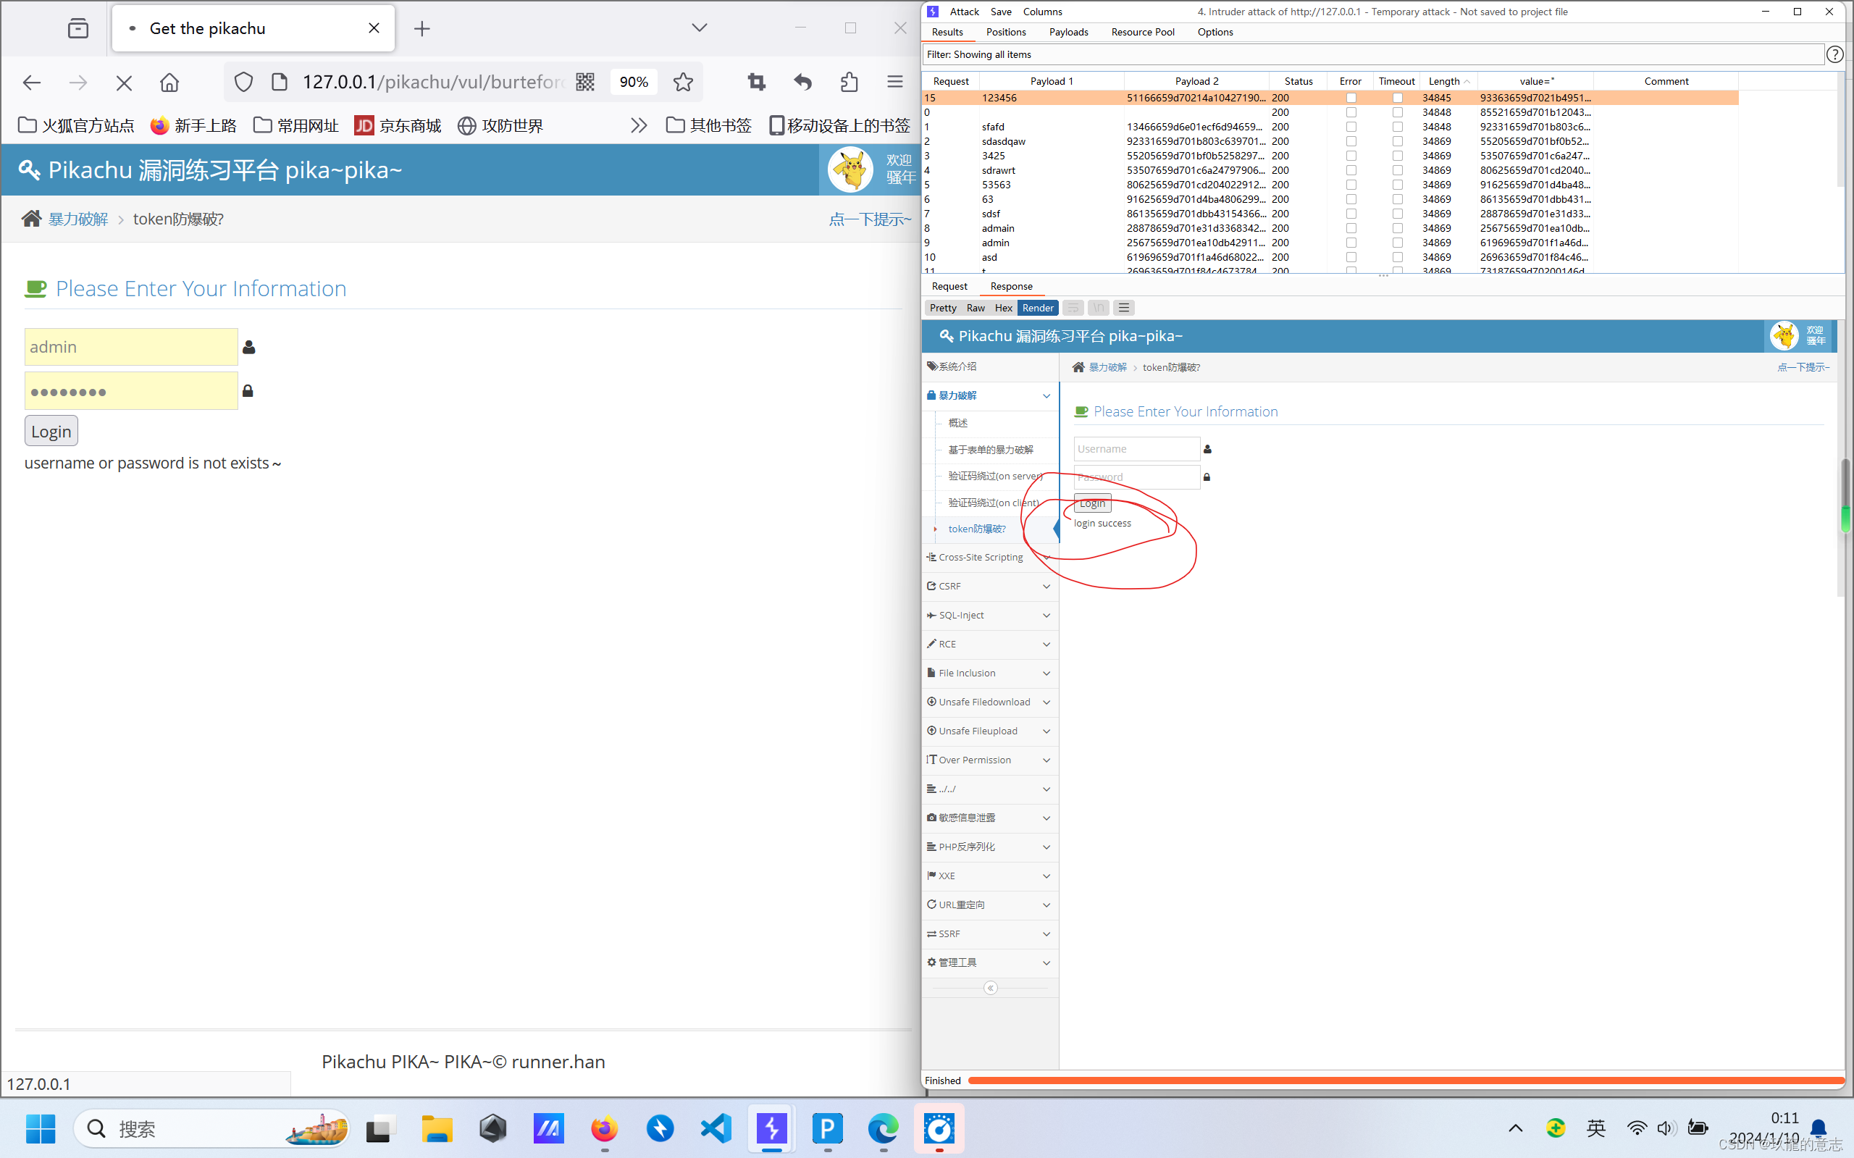Click Pikachu avatar in Firefox page header
This screenshot has height=1158, width=1854.
pos(850,169)
